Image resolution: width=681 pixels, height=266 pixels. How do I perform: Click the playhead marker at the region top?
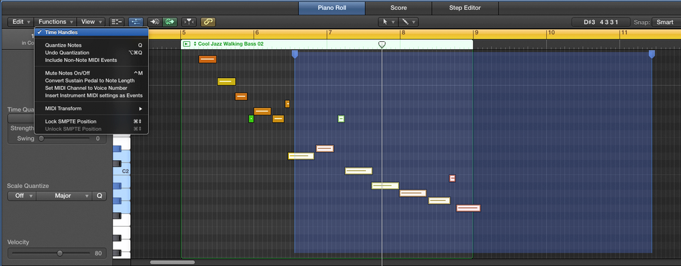click(x=382, y=44)
